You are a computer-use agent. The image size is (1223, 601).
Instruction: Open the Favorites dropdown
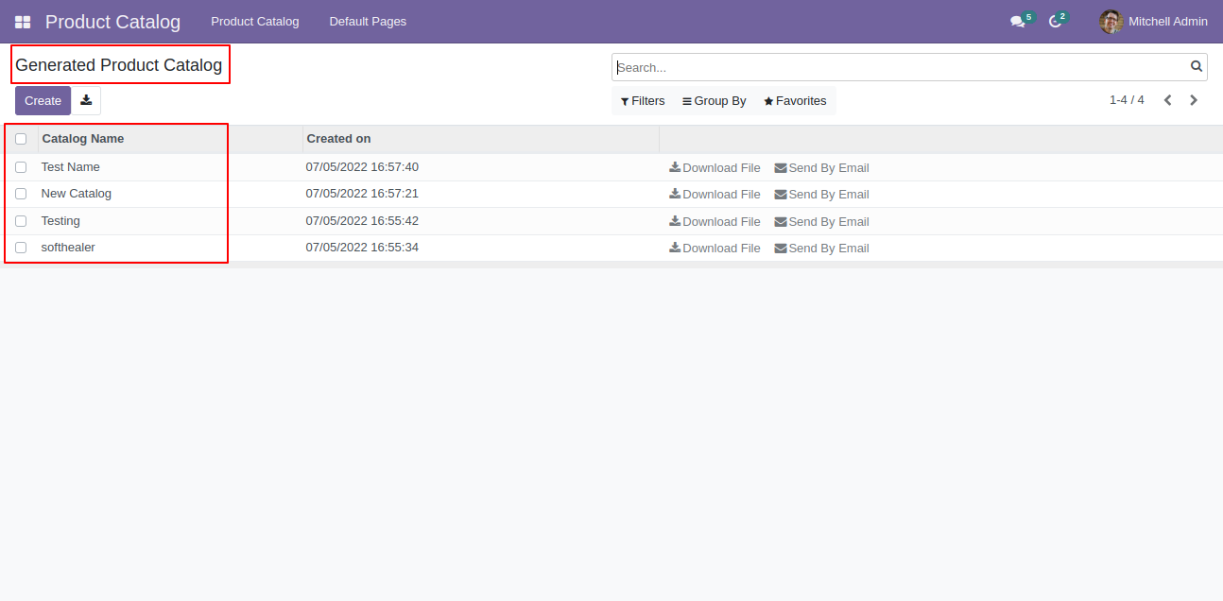pos(795,101)
